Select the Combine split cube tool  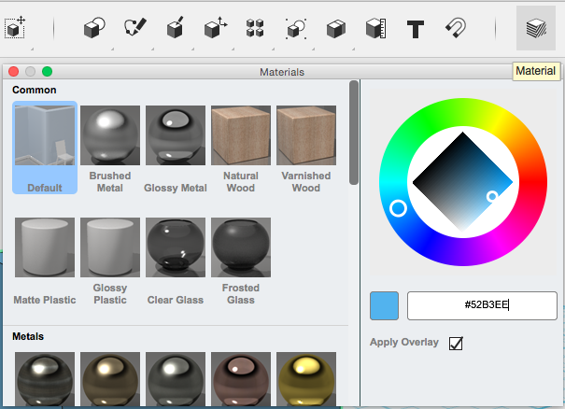[x=336, y=28]
